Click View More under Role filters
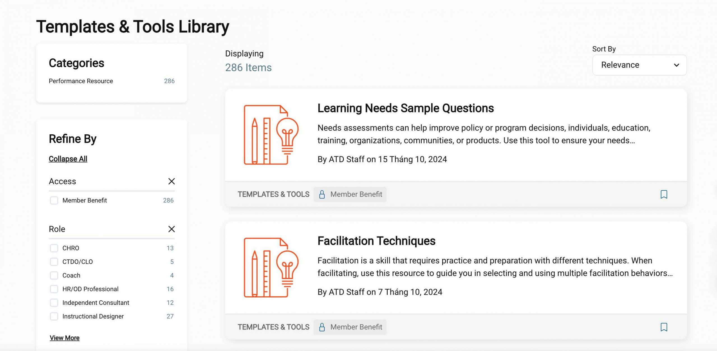 click(x=64, y=338)
